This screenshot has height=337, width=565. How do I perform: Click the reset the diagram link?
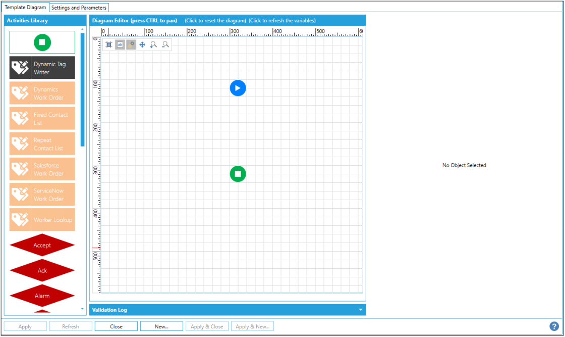[x=215, y=21]
